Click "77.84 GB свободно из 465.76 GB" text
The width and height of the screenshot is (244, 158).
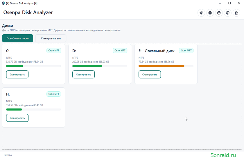tap(156, 62)
